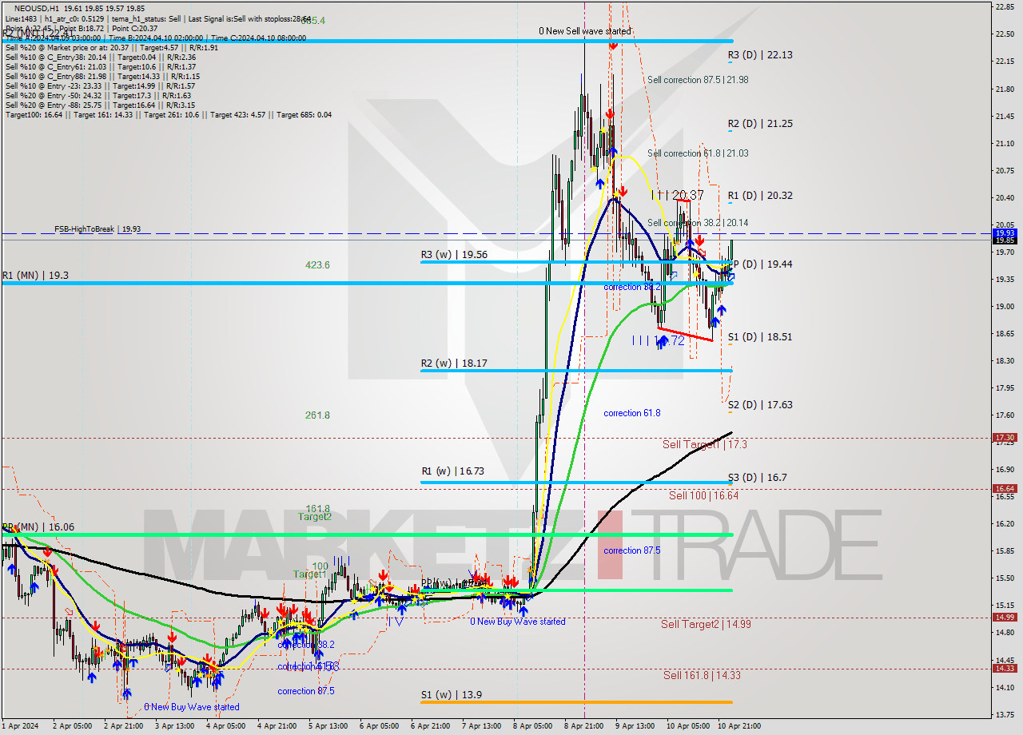Select the '8 Apr 21:00' time axis label
This screenshot has width=1023, height=735.
pos(583,725)
